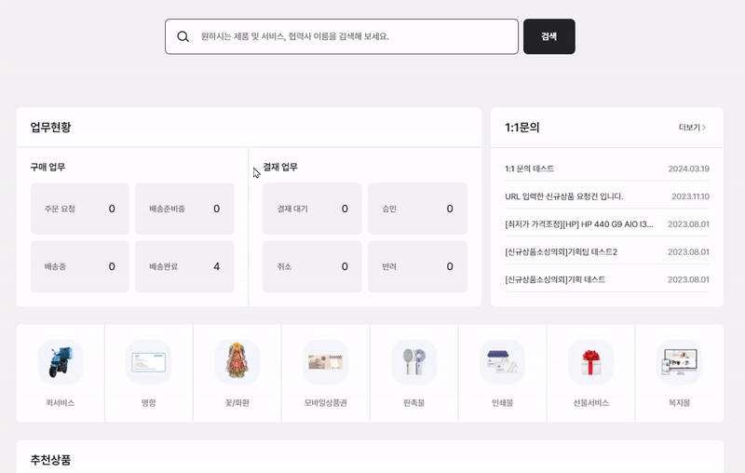Open the URL 입력한 신규상품 요청건 inquiry

[563, 196]
